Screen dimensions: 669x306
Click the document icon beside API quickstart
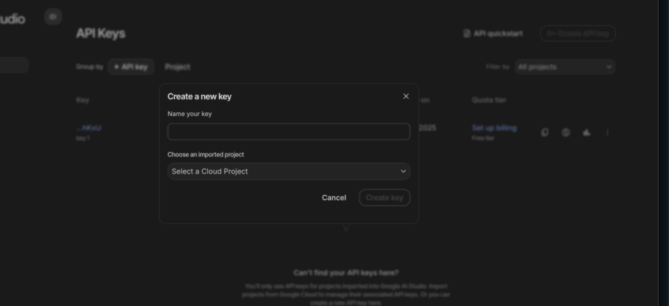coord(466,33)
